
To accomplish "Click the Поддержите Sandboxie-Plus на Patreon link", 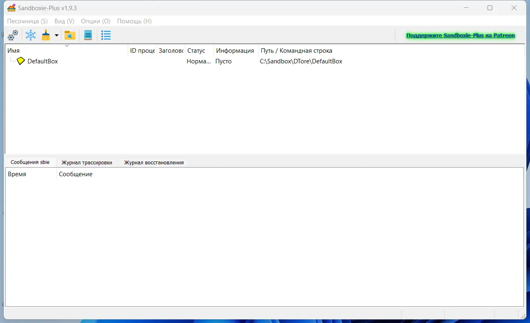I will pyautogui.click(x=460, y=36).
